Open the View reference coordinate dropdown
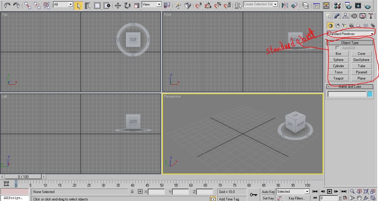 (151, 4)
